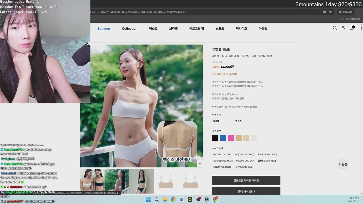Open File Explorer from the taskbar
This screenshot has height=204, width=363.
tap(165, 199)
